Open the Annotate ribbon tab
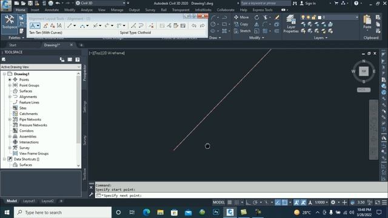388x218 pixels. [x=52, y=10]
